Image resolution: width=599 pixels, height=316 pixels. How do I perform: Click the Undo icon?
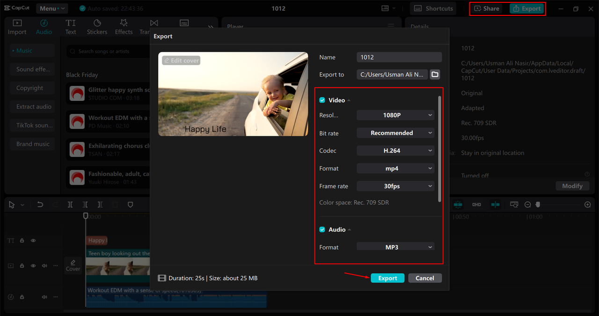click(x=40, y=204)
